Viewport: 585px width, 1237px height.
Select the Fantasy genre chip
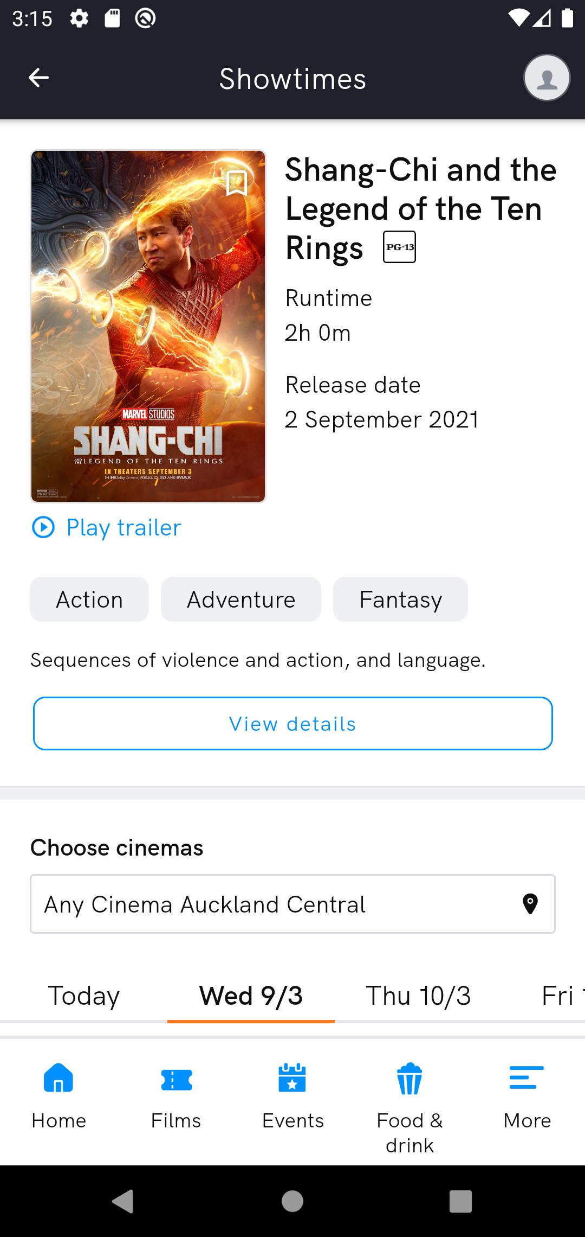400,600
